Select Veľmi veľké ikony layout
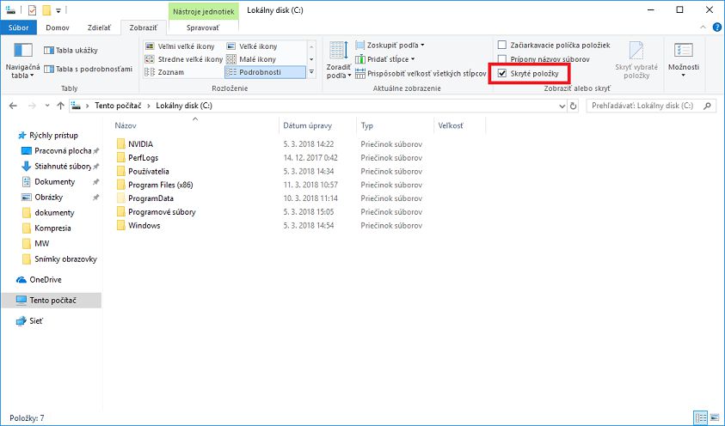 pos(180,46)
